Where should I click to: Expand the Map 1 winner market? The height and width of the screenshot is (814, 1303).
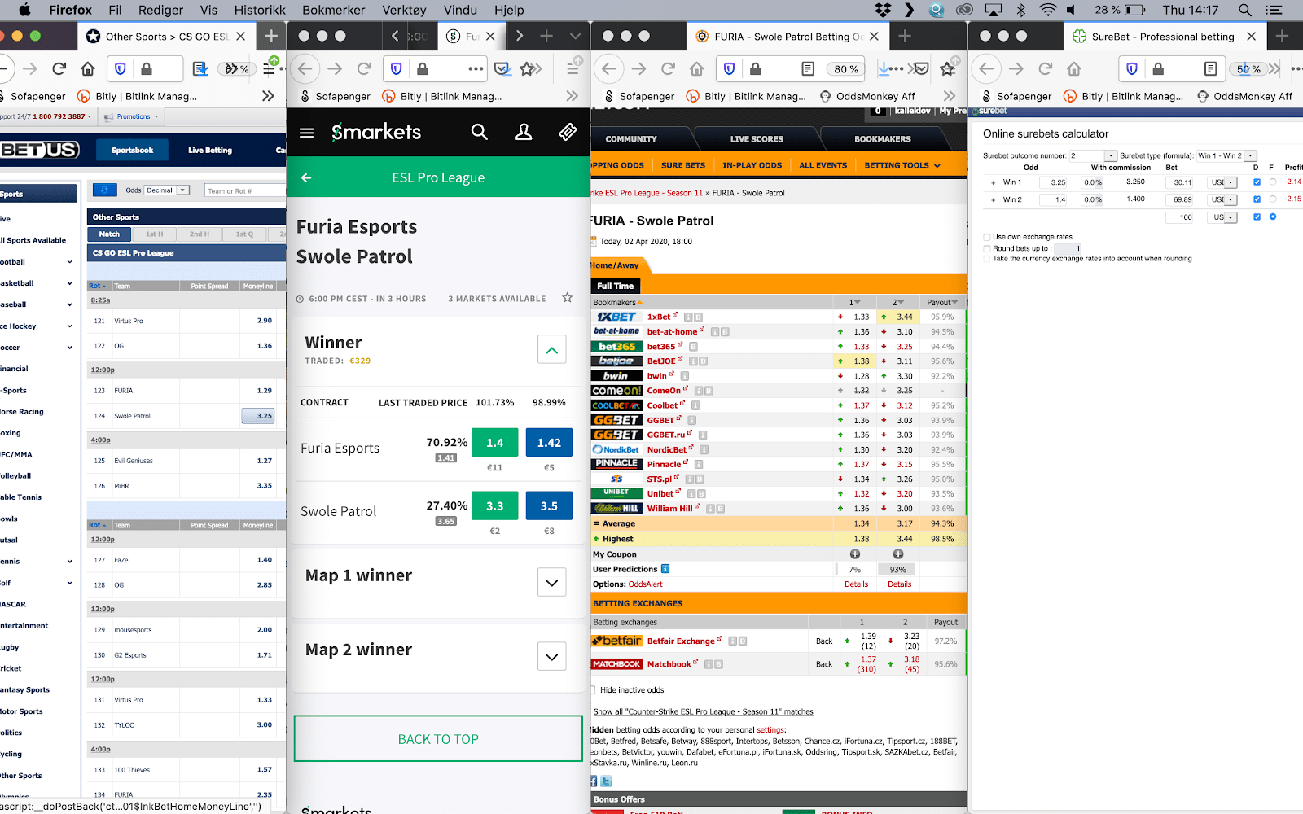coord(551,582)
